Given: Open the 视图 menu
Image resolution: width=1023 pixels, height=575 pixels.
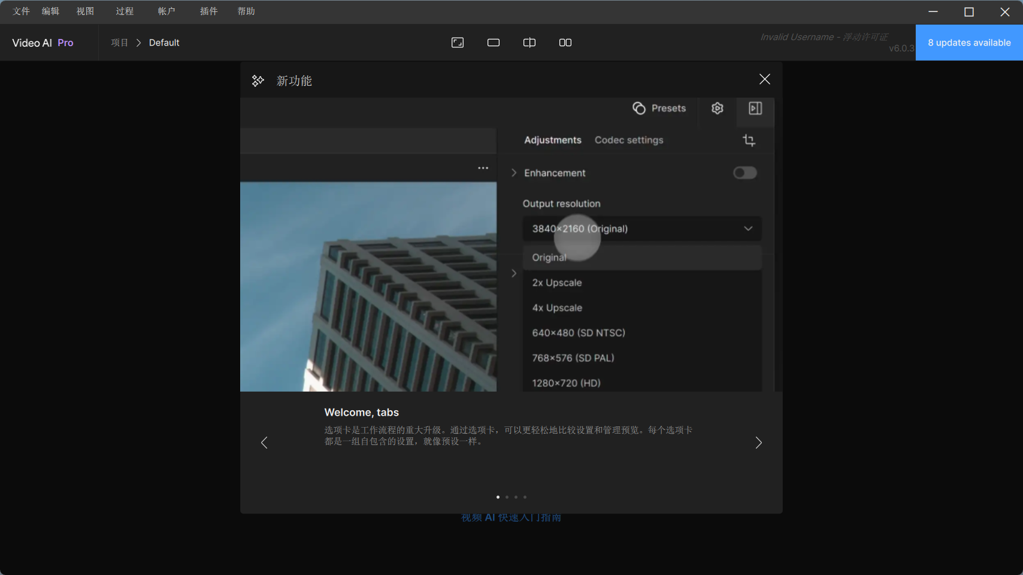Looking at the screenshot, I should tap(85, 11).
